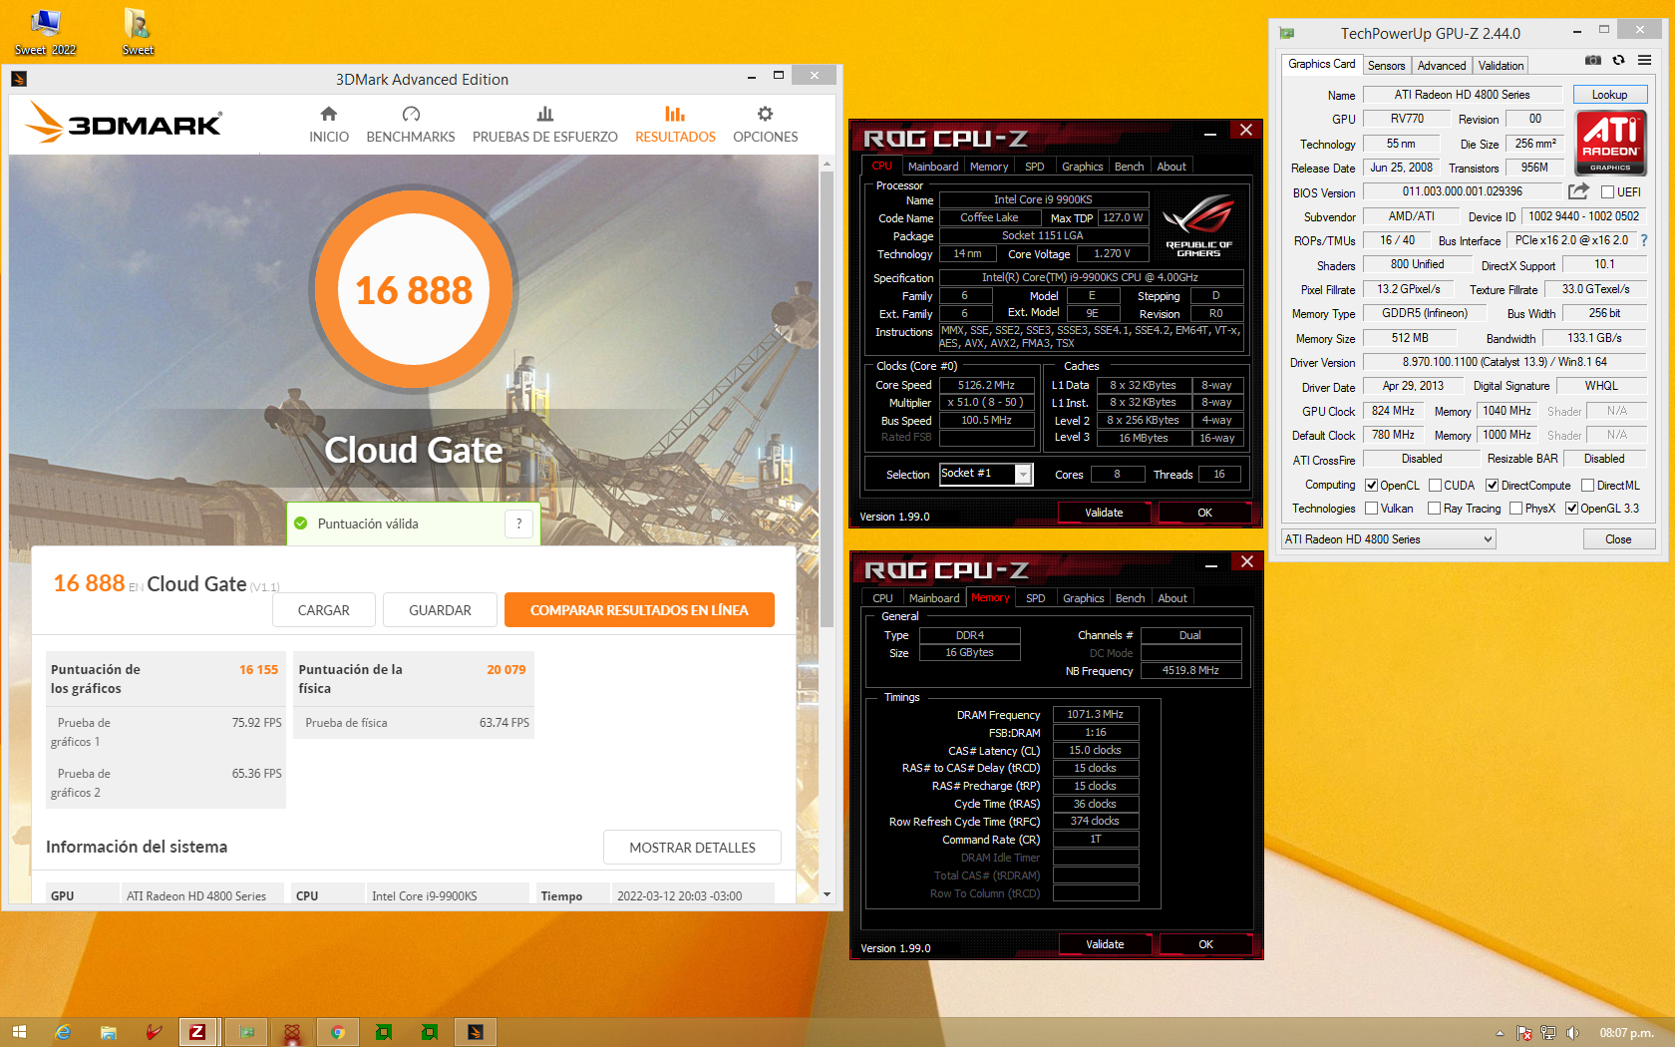Image resolution: width=1675 pixels, height=1047 pixels.
Task: Open the OPCIONES gear section
Action: tap(765, 125)
